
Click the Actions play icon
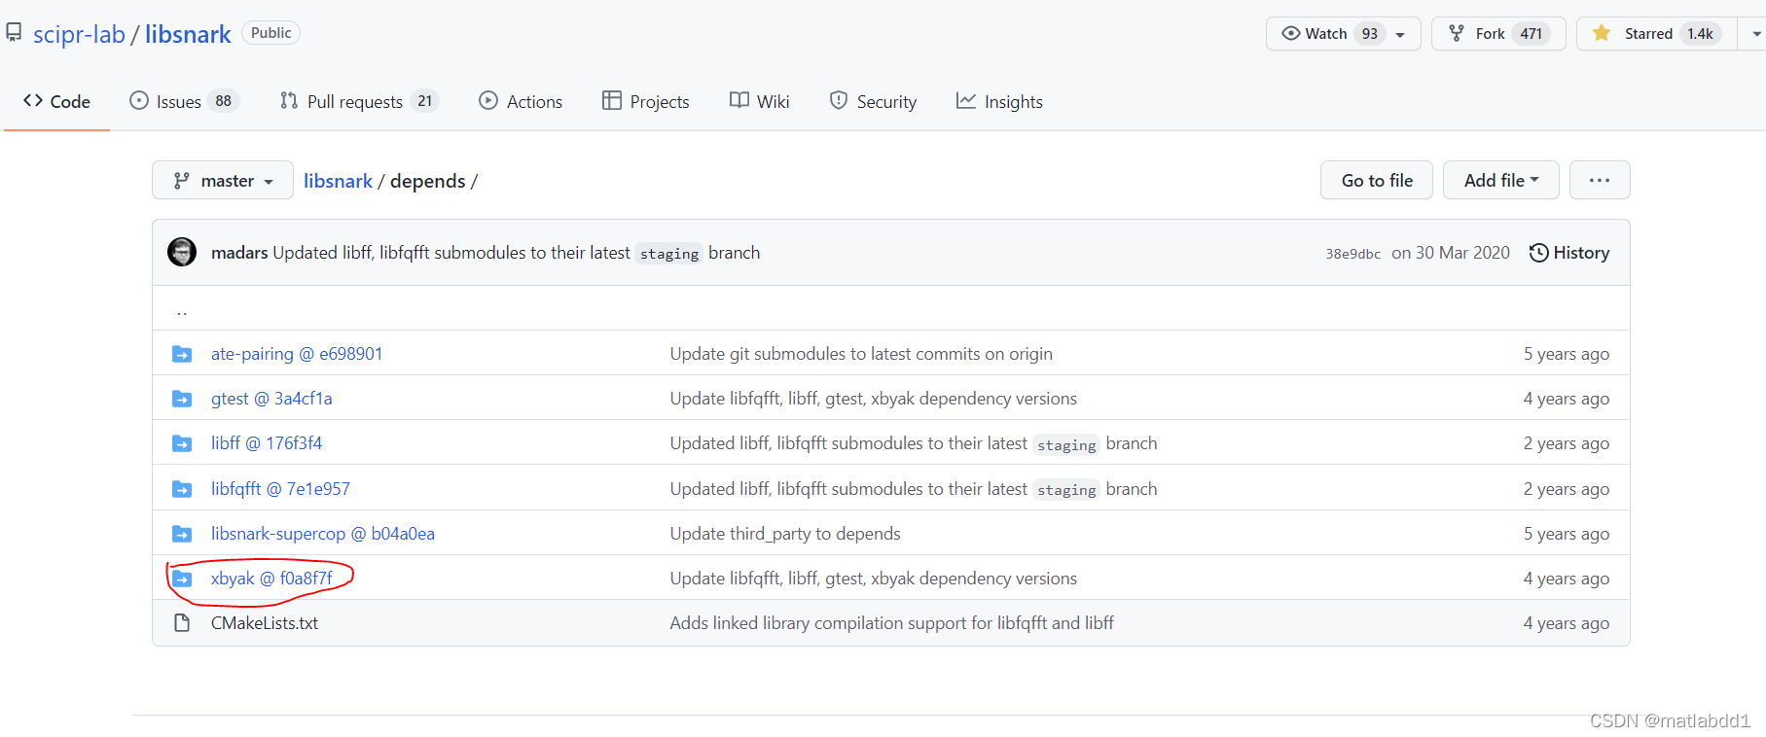488,100
